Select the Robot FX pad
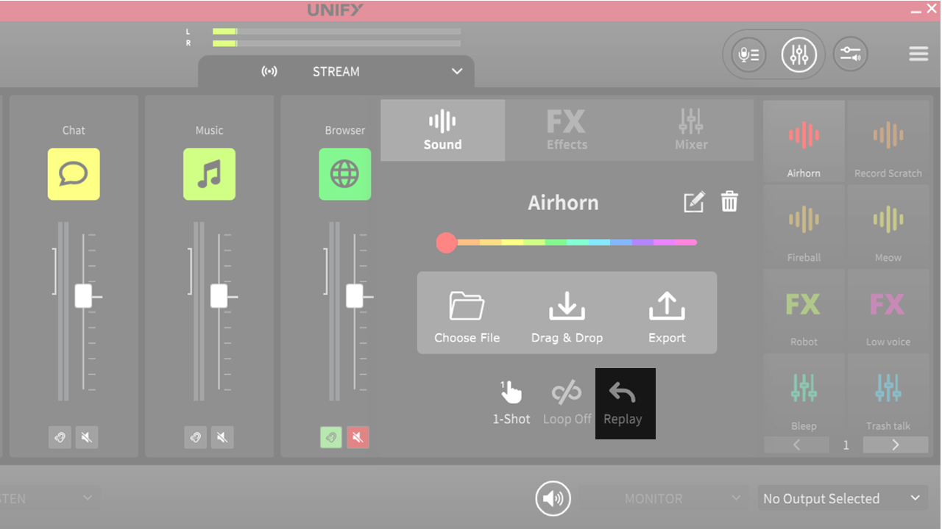Screen dimensions: 942x529 pos(804,310)
